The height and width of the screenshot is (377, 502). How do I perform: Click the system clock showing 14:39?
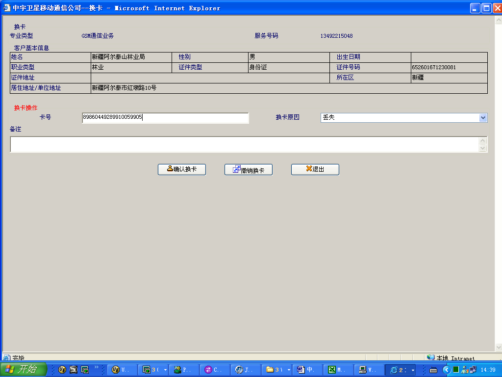(488, 370)
